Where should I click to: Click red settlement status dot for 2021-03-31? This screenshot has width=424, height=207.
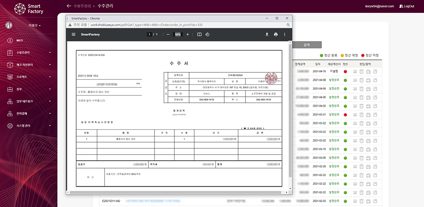tap(345, 115)
